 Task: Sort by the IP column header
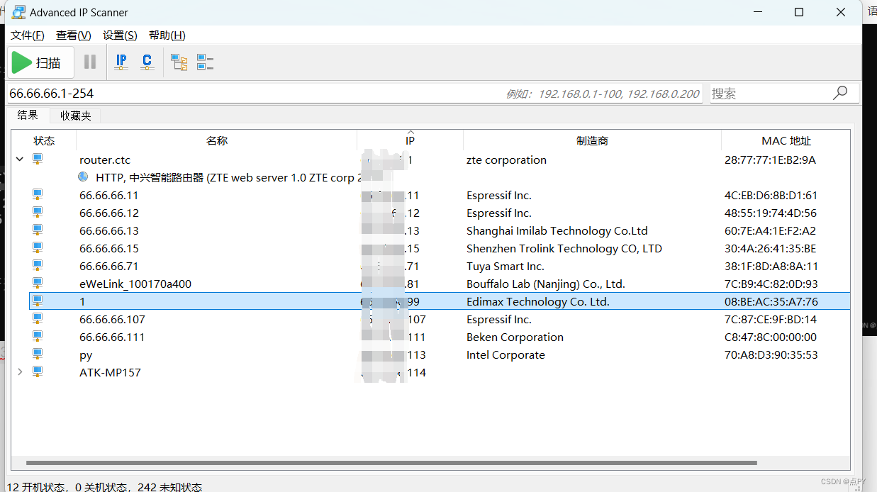click(410, 140)
